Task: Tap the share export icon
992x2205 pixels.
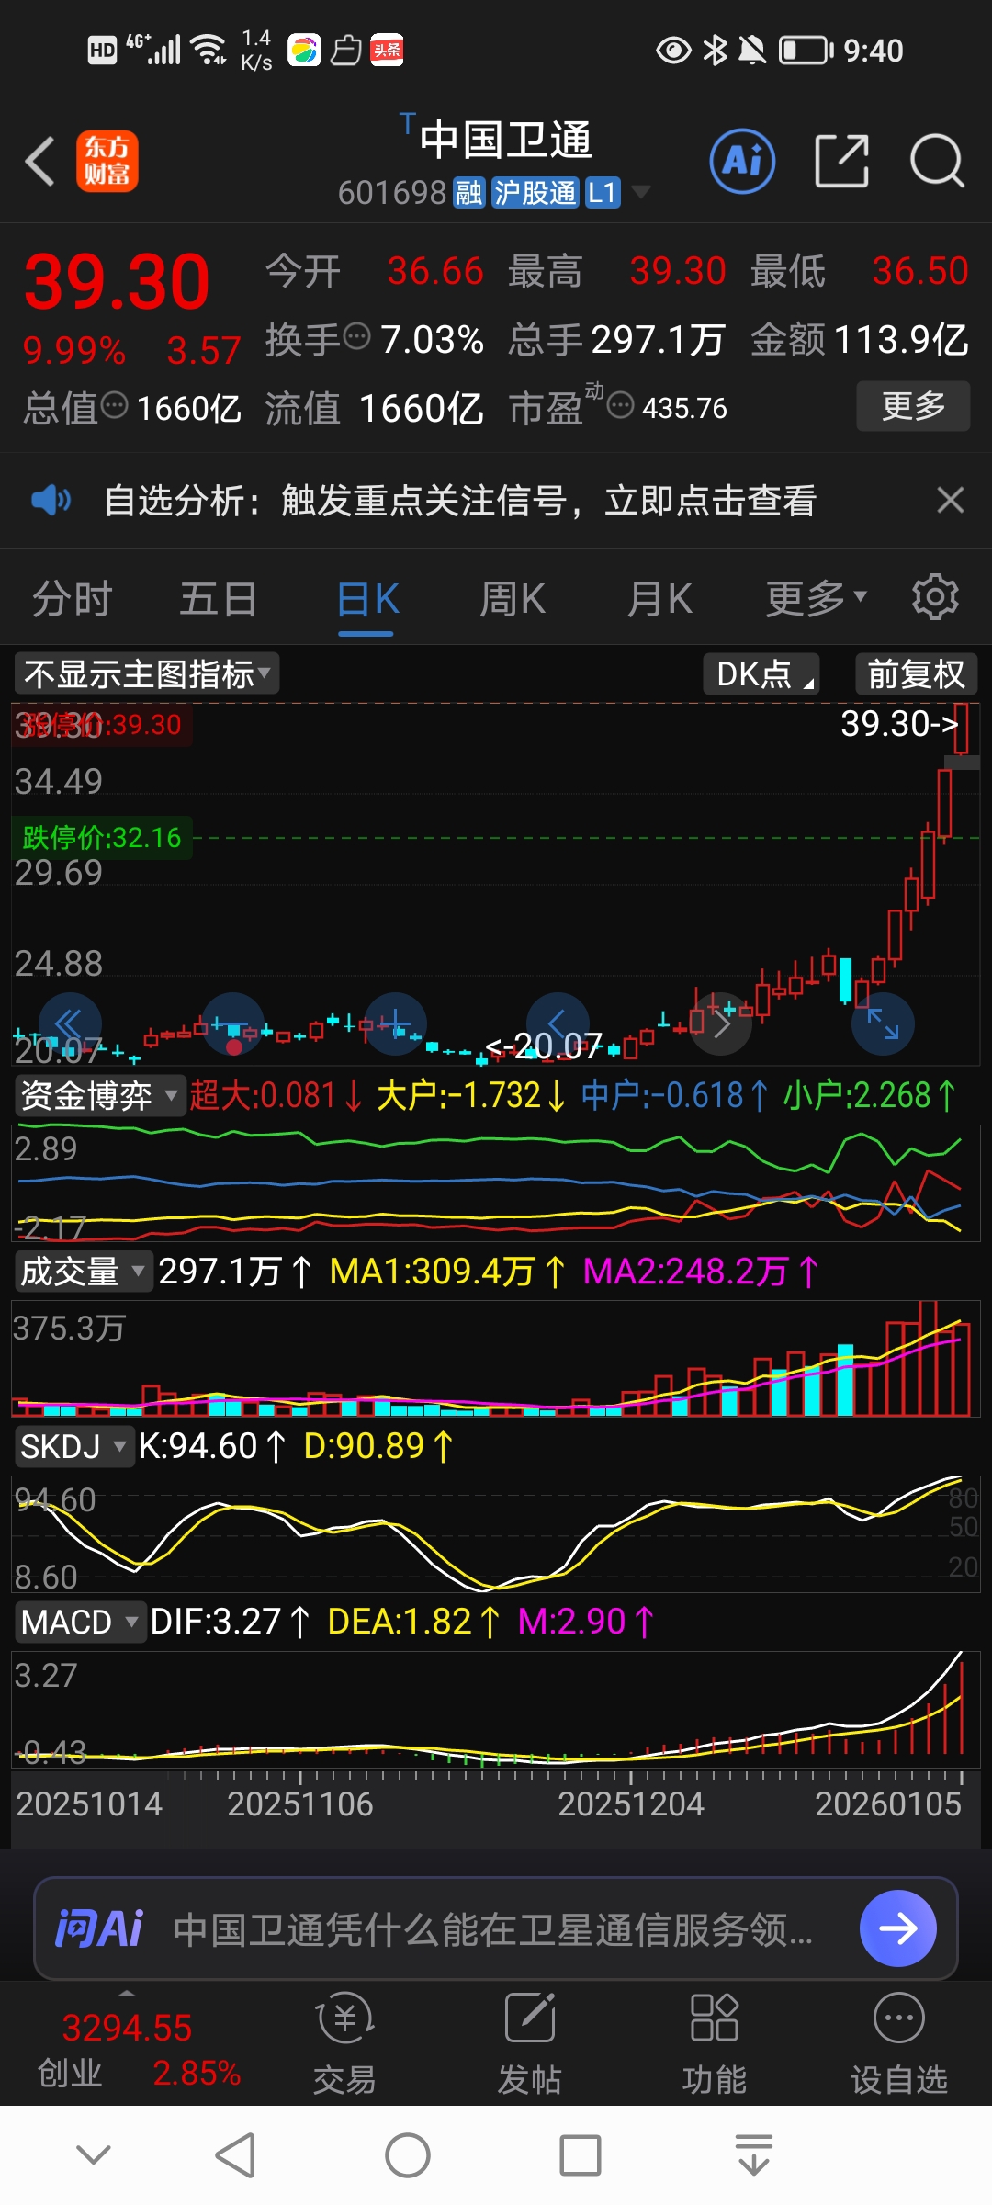Action: 842,161
